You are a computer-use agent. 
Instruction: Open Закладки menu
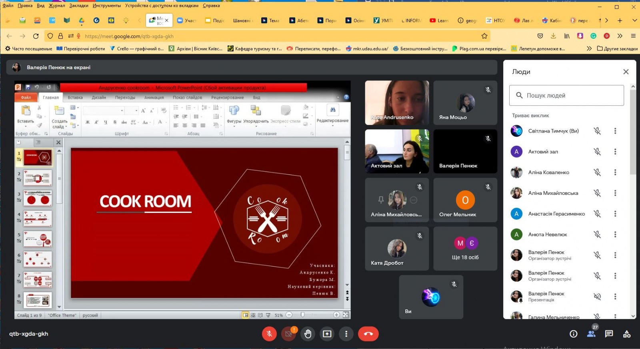pos(79,6)
